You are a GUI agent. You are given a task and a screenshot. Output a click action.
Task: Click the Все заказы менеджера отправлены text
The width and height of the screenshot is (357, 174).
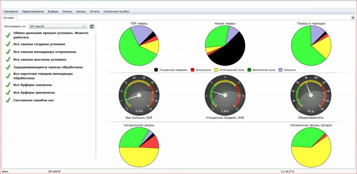point(45,52)
